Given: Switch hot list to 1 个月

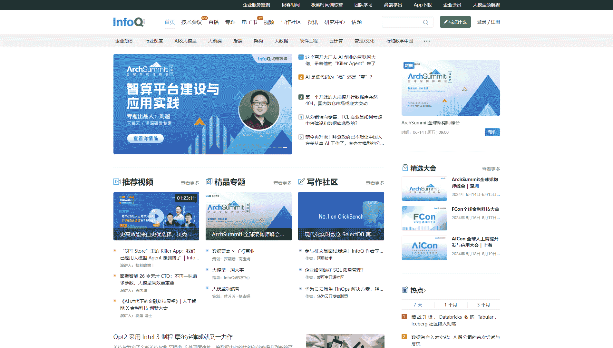Looking at the screenshot, I should (x=451, y=304).
